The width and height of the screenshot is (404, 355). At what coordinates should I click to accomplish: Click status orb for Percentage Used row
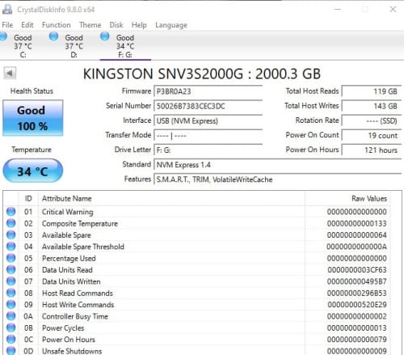(11, 258)
